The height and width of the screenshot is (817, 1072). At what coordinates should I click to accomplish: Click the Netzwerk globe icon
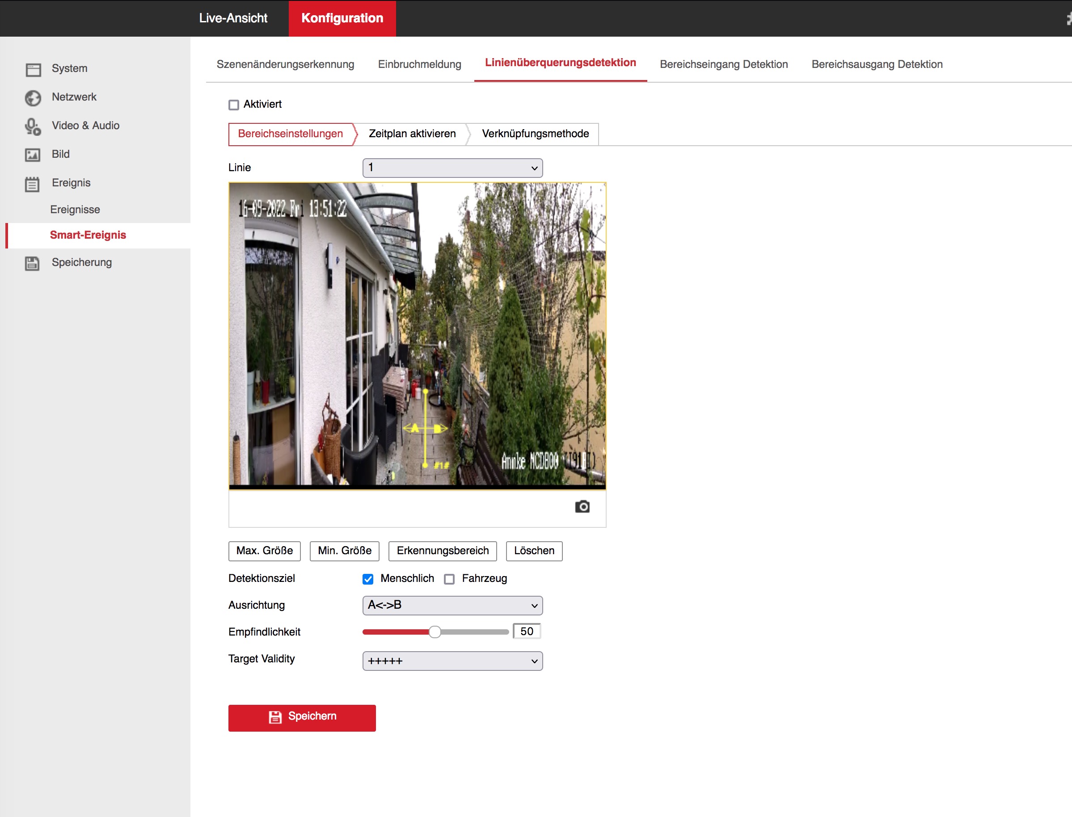(x=33, y=98)
